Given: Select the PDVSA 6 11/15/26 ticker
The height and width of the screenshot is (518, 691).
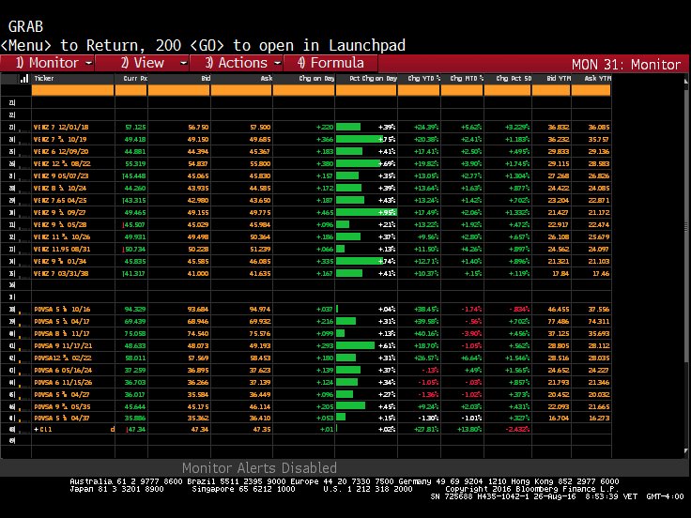Looking at the screenshot, I should pos(63,382).
